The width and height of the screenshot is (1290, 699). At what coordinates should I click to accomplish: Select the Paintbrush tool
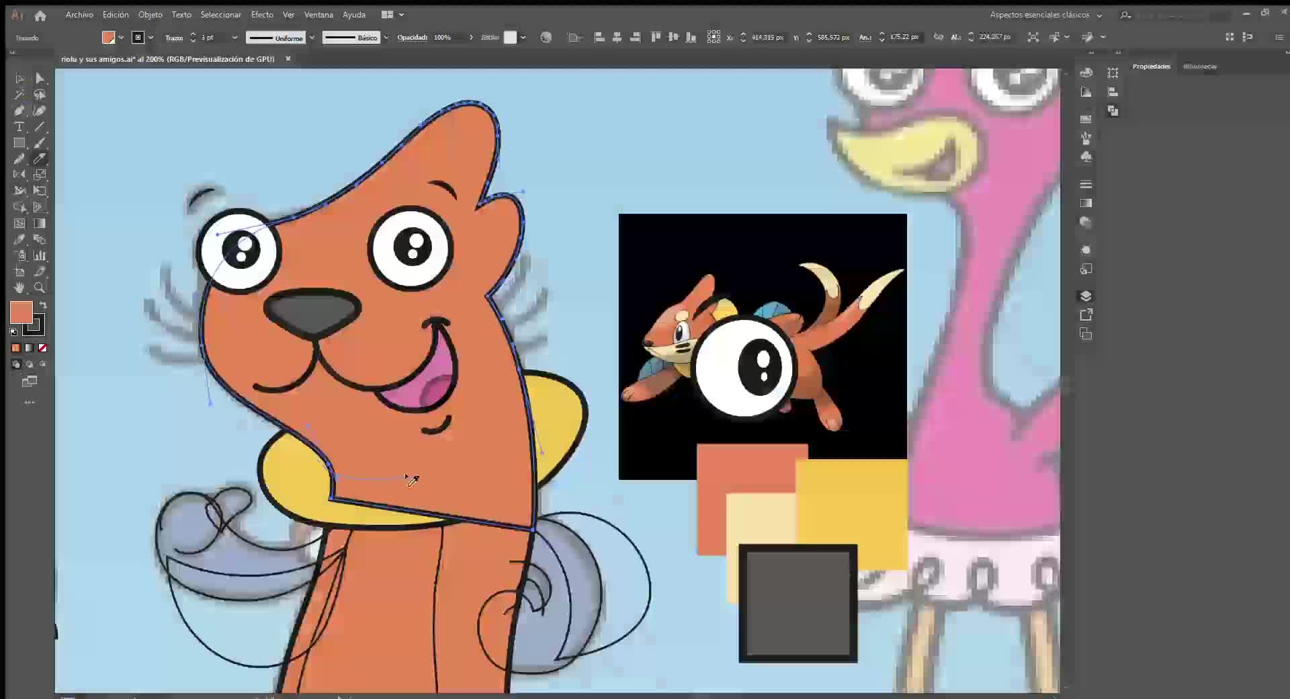[40, 143]
